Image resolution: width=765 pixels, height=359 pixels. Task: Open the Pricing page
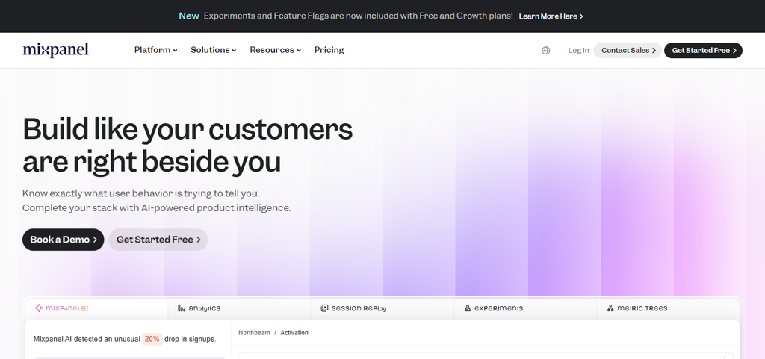(329, 50)
